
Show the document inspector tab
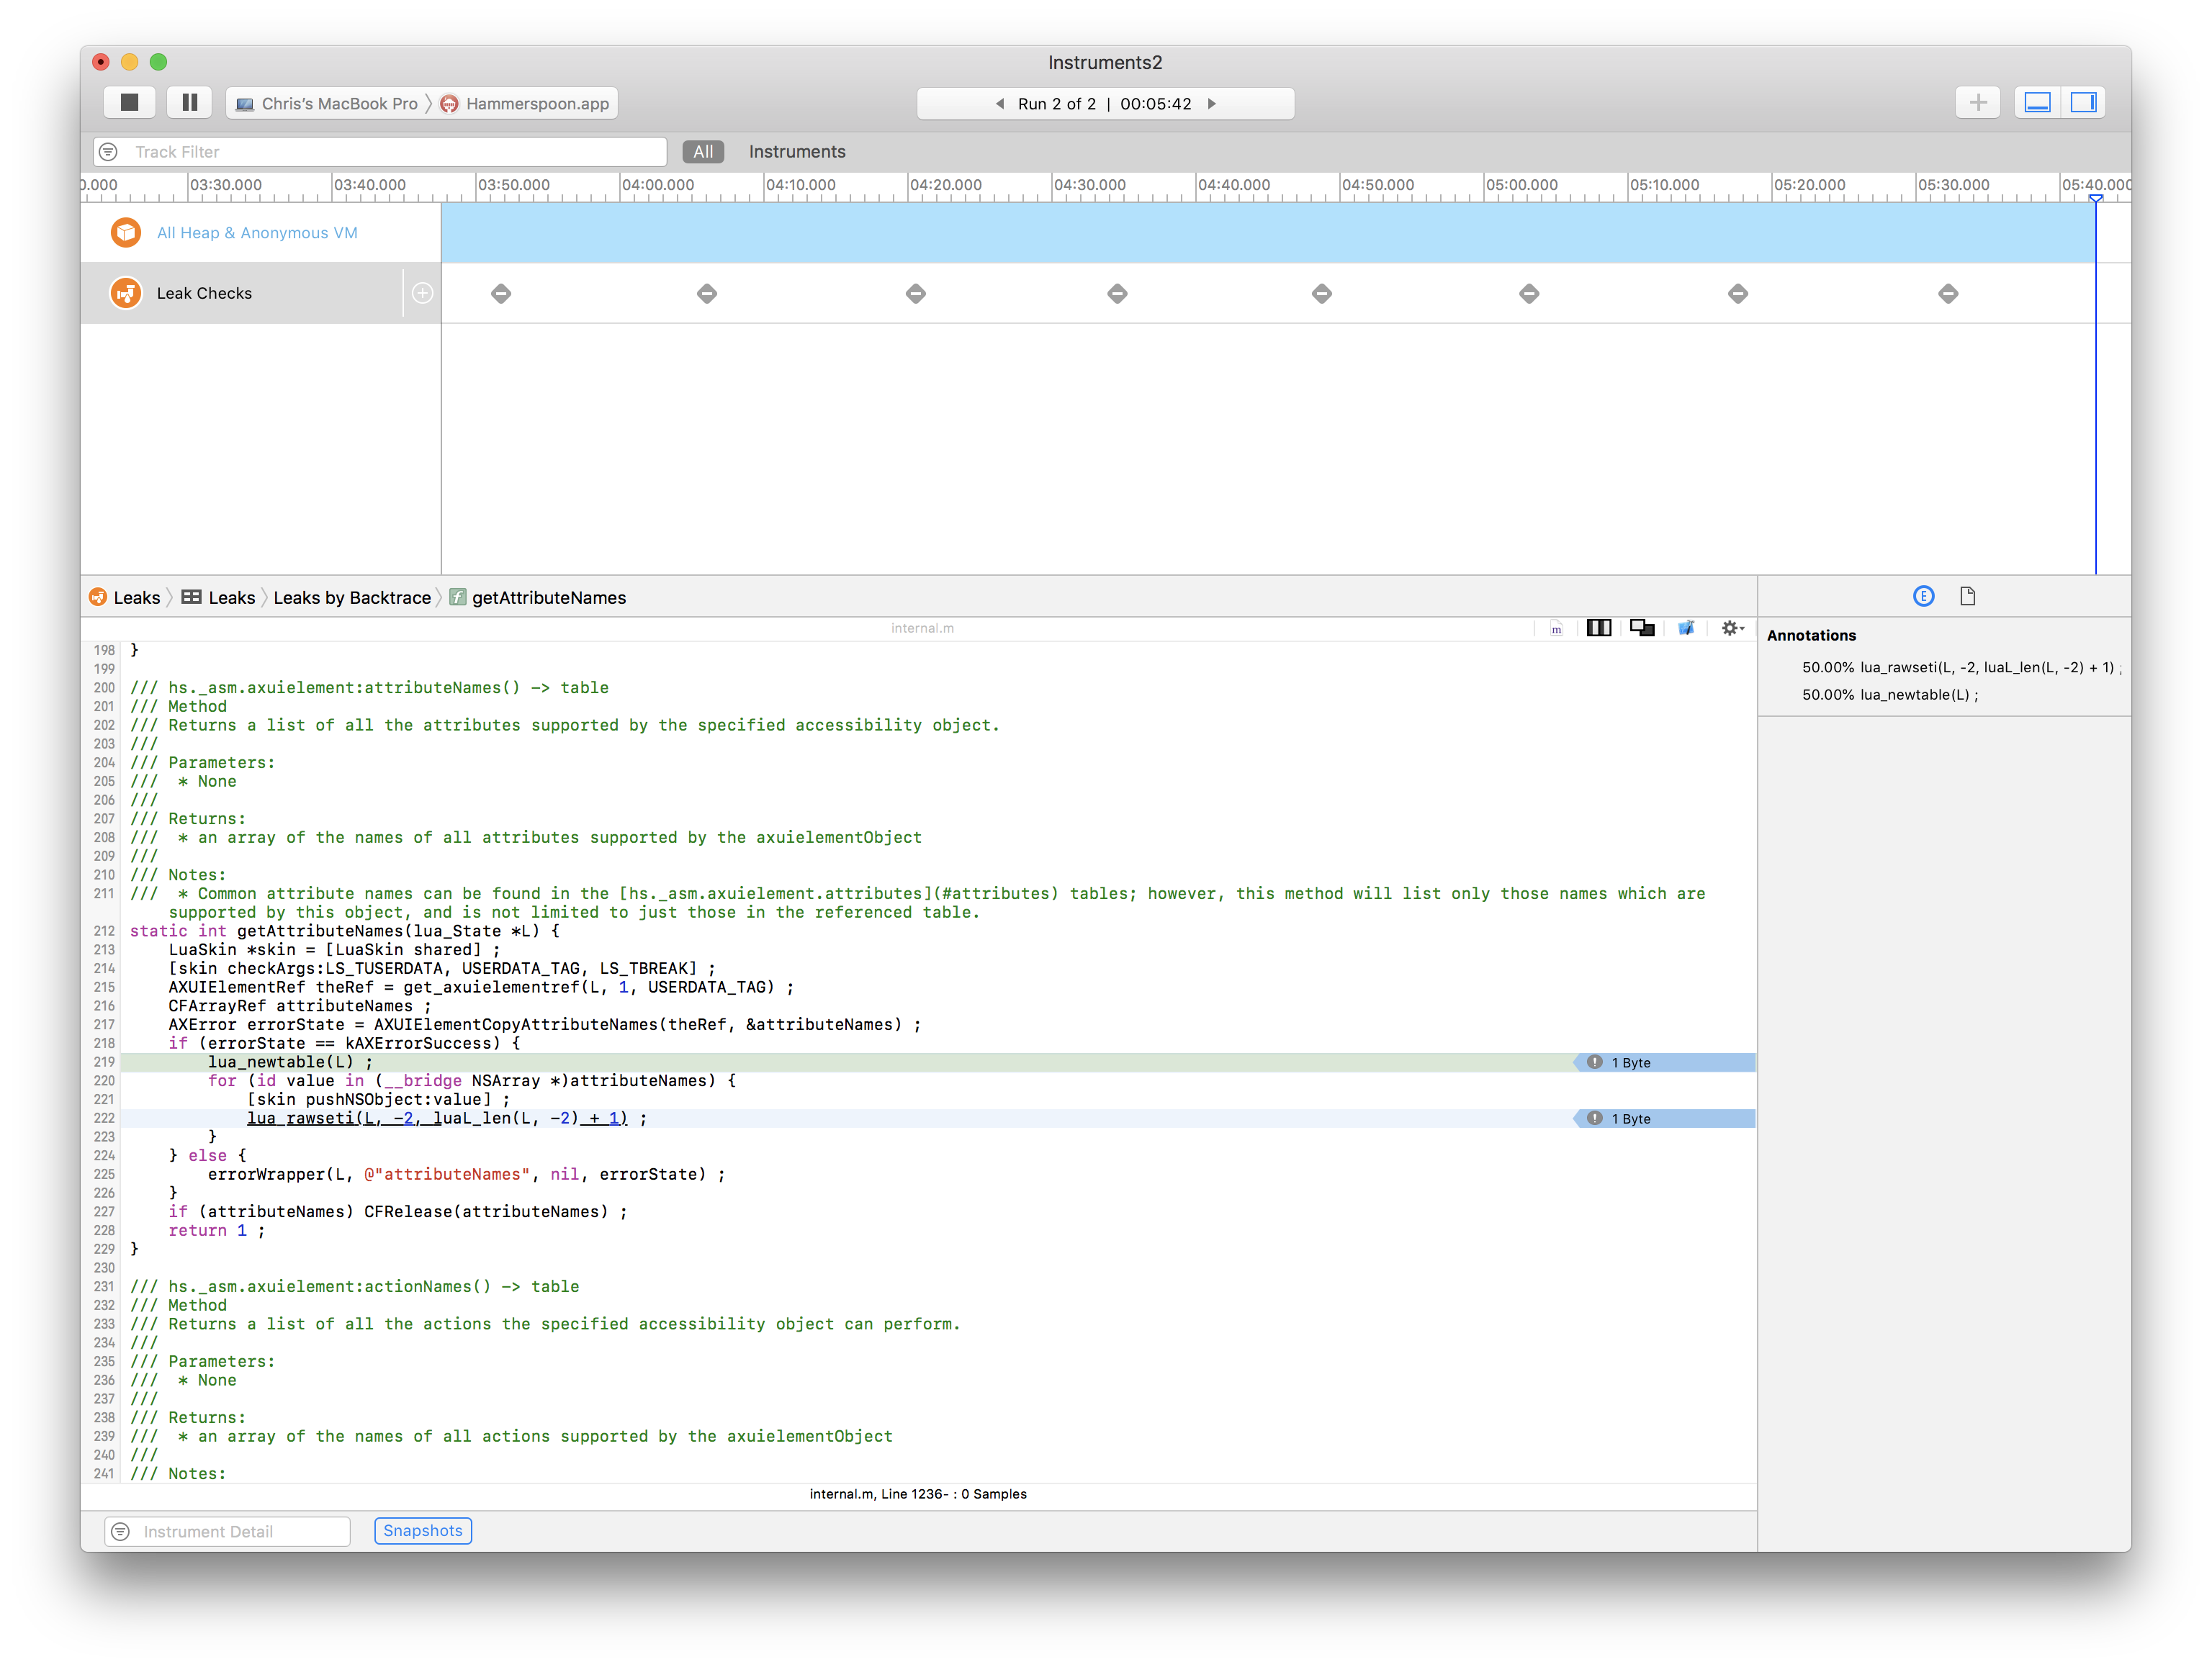click(1967, 597)
